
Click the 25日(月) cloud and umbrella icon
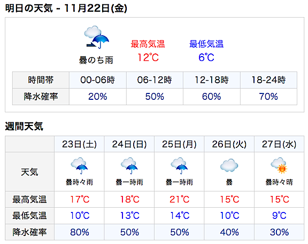tap(179, 166)
